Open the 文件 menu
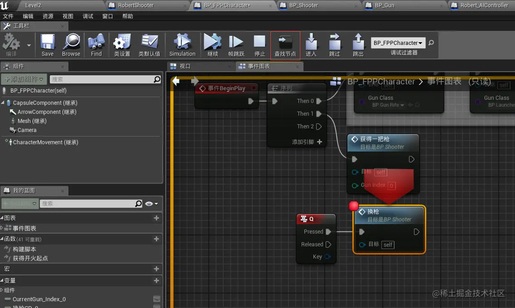The height and width of the screenshot is (308, 515). pos(8,16)
